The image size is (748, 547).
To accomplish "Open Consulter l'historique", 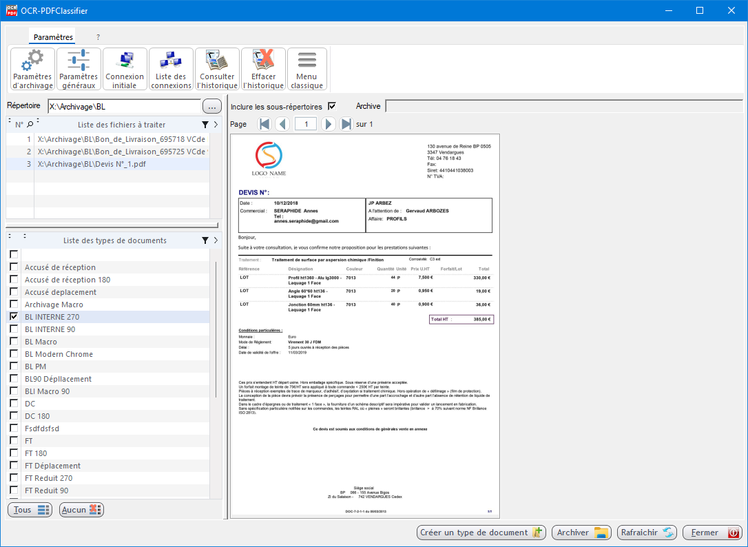I will click(217, 69).
